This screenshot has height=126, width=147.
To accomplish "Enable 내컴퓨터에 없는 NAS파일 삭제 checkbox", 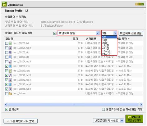I will pyautogui.click(x=103, y=109).
